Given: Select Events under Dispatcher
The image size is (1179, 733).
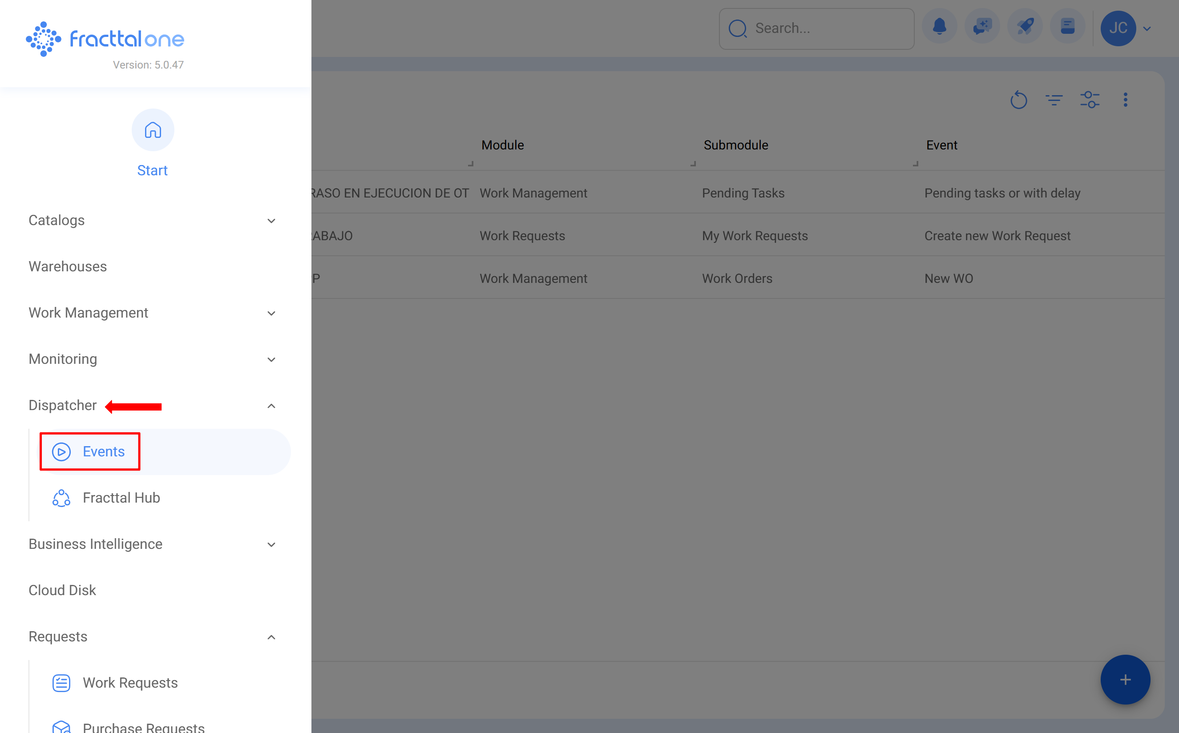Looking at the screenshot, I should point(165,452).
